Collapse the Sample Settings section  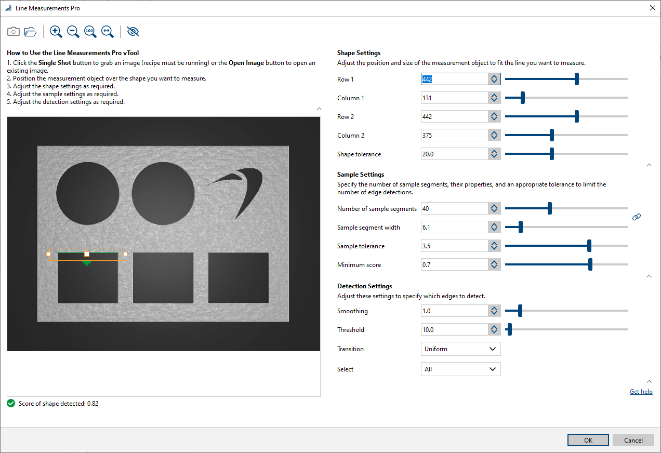pyautogui.click(x=649, y=276)
